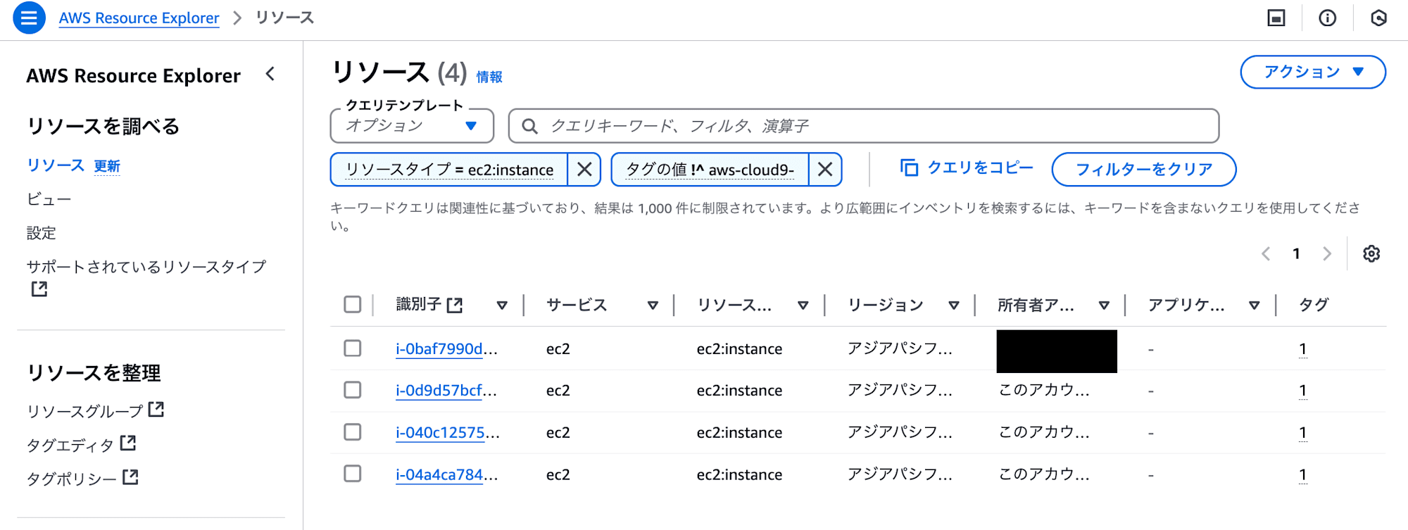Image resolution: width=1408 pixels, height=530 pixels.
Task: Sort by 識別子 column arrow
Action: pyautogui.click(x=502, y=305)
